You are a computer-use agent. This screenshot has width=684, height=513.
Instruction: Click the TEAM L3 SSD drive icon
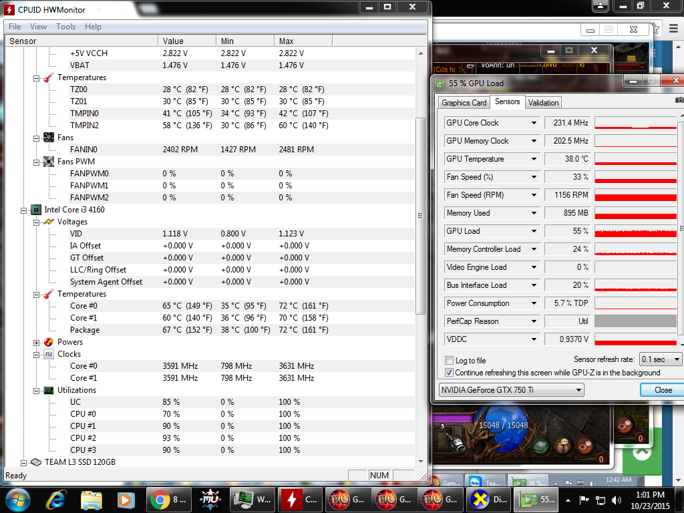click(x=37, y=462)
